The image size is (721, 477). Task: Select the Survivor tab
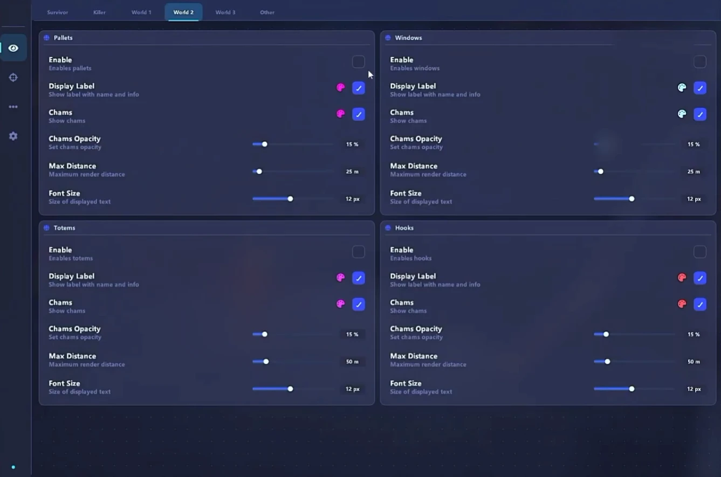pos(58,12)
